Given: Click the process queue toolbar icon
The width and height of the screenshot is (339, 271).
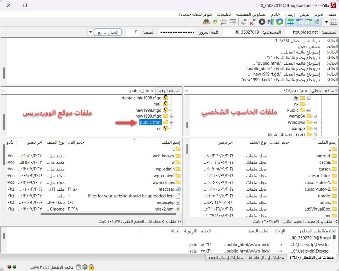Looking at the screenshot, I should tap(271, 22).
